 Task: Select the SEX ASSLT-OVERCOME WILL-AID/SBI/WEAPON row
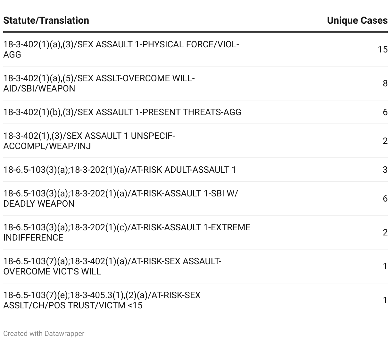(x=99, y=83)
